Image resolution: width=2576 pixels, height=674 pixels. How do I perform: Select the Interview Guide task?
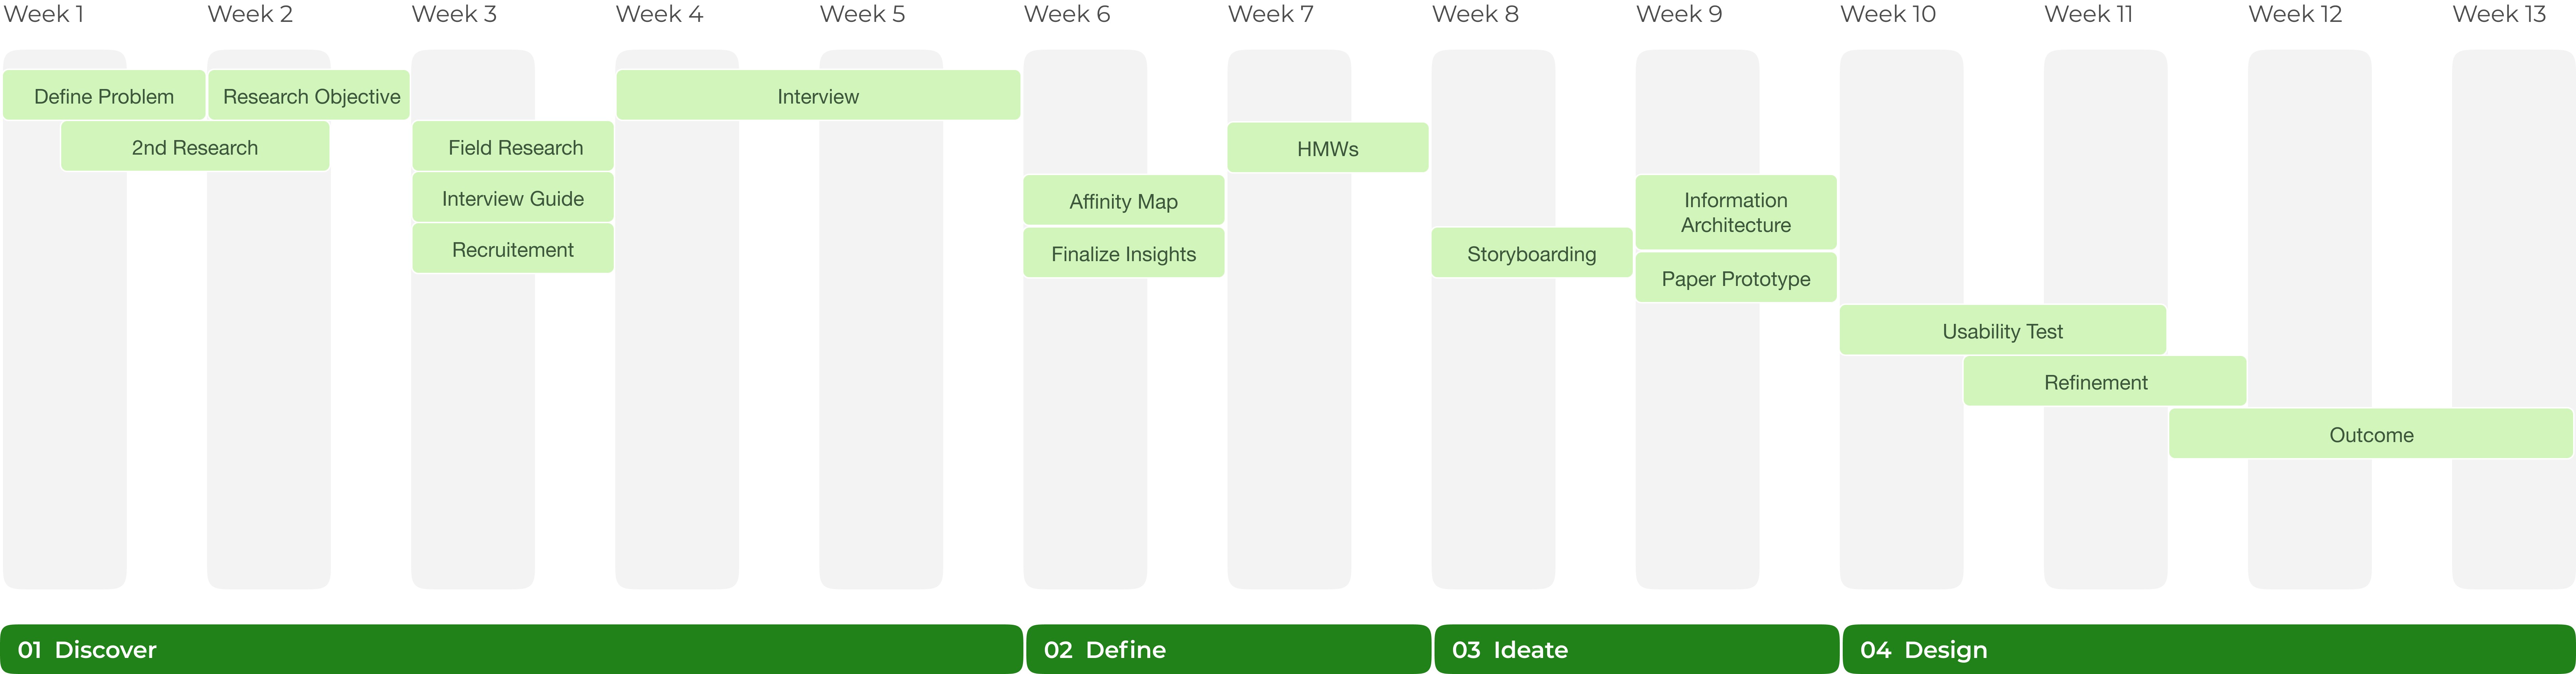pyautogui.click(x=513, y=198)
